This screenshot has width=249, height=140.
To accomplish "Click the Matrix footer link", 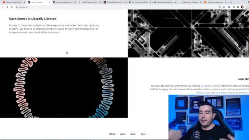I will 123,134.
